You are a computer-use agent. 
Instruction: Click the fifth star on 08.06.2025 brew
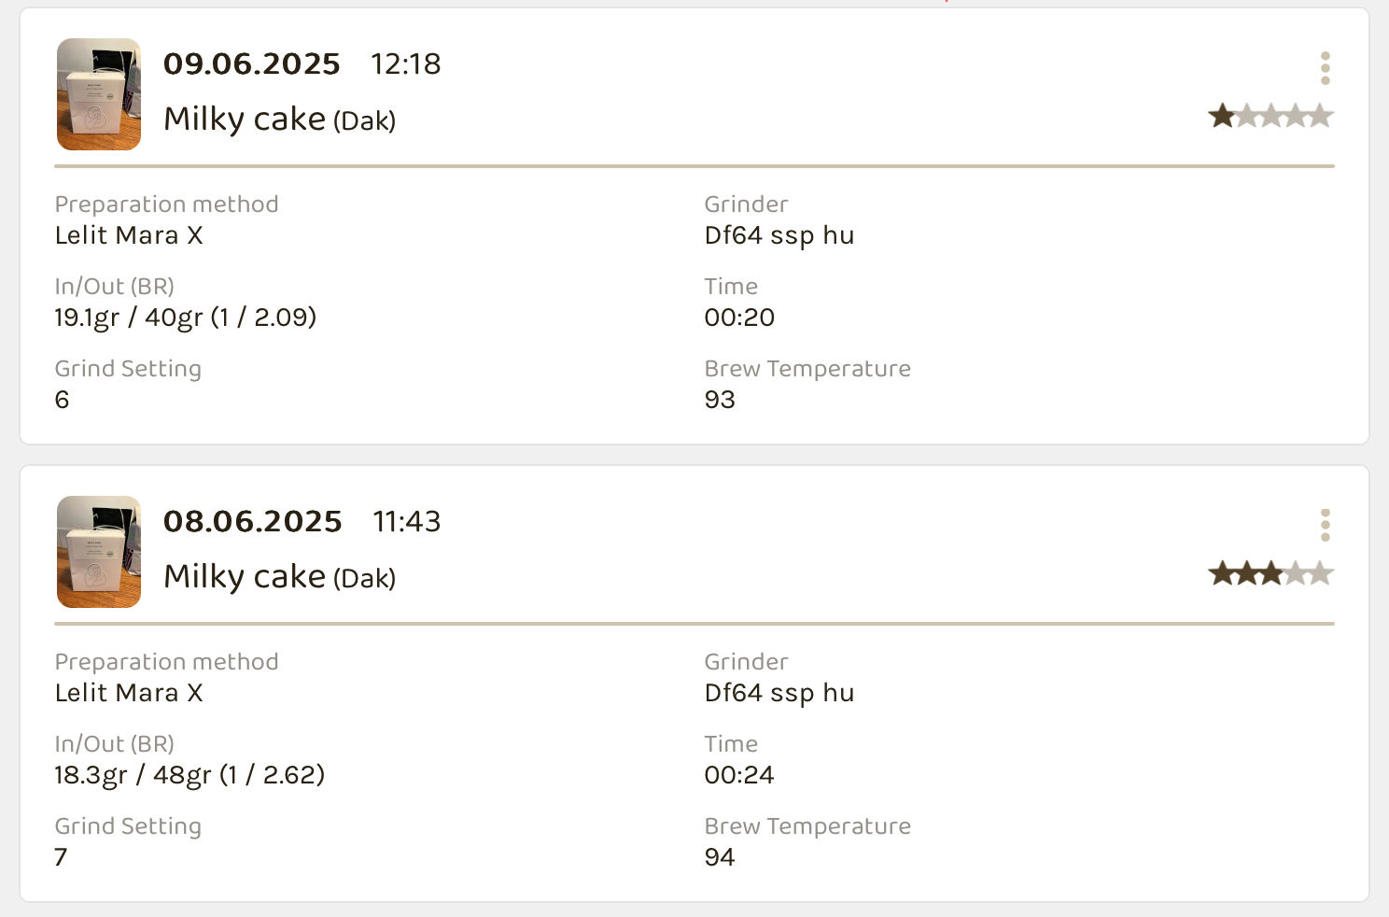(x=1320, y=573)
